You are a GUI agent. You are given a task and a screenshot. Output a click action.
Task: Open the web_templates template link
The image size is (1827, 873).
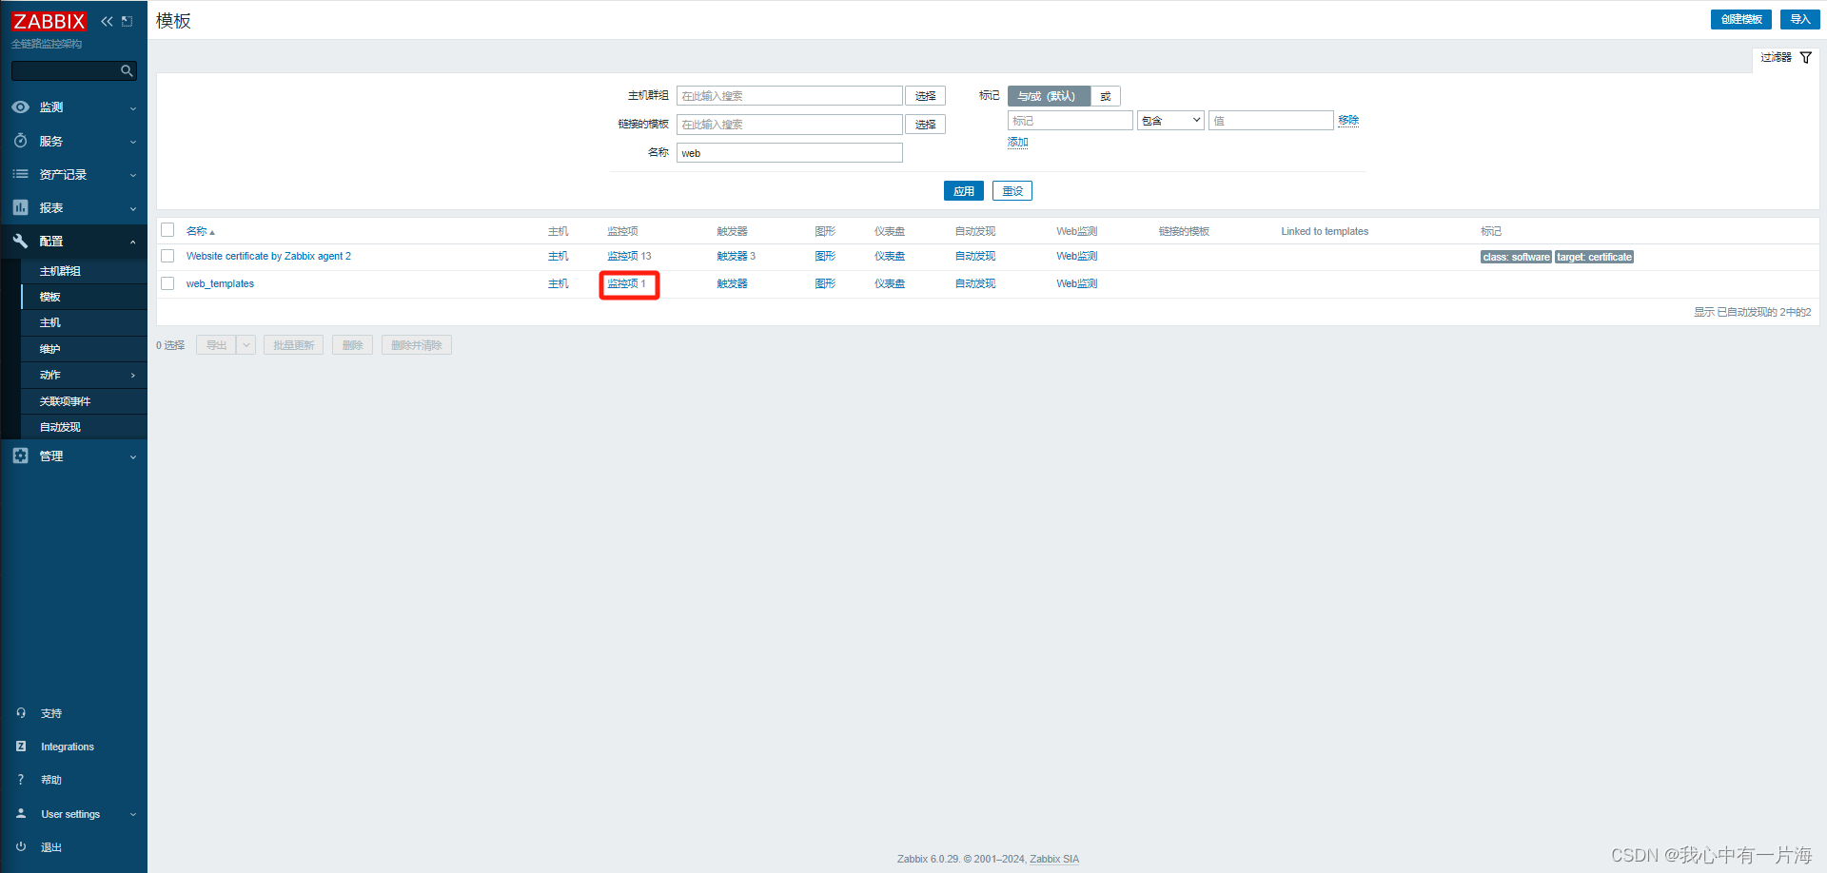(x=220, y=283)
